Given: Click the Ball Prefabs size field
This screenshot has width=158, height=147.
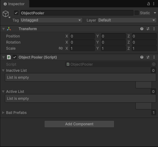Looking at the screenshot, I should [x=154, y=112].
